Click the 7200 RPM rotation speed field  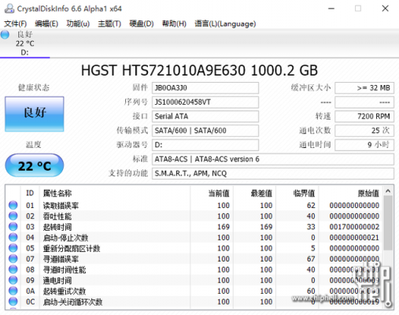click(x=364, y=117)
